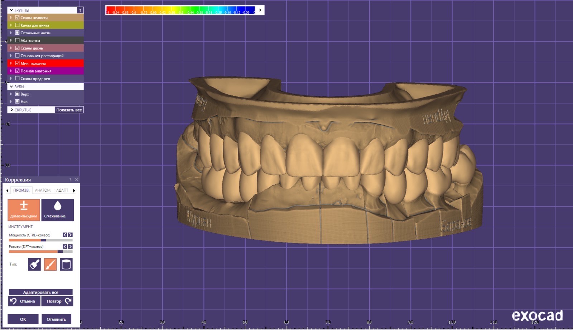Switch to the АДАПТ tab
The width and height of the screenshot is (573, 330).
pos(62,190)
